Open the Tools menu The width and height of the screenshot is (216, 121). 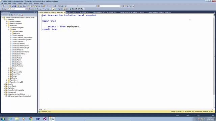point(31,4)
